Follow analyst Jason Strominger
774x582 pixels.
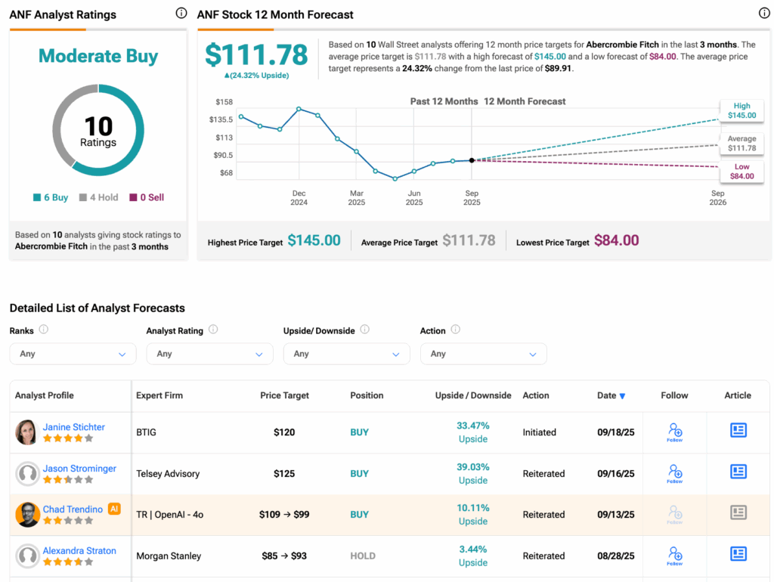[x=675, y=474]
